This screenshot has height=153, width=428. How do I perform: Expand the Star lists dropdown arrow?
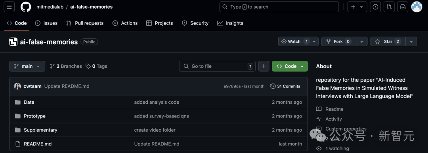point(411,41)
